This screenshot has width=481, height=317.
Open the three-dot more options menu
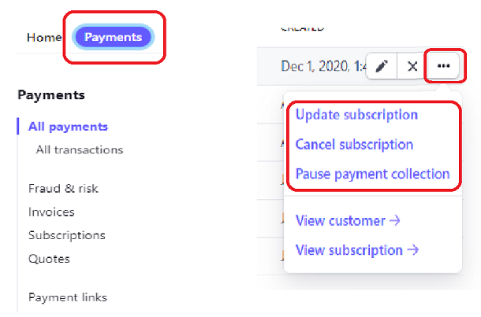tap(443, 67)
